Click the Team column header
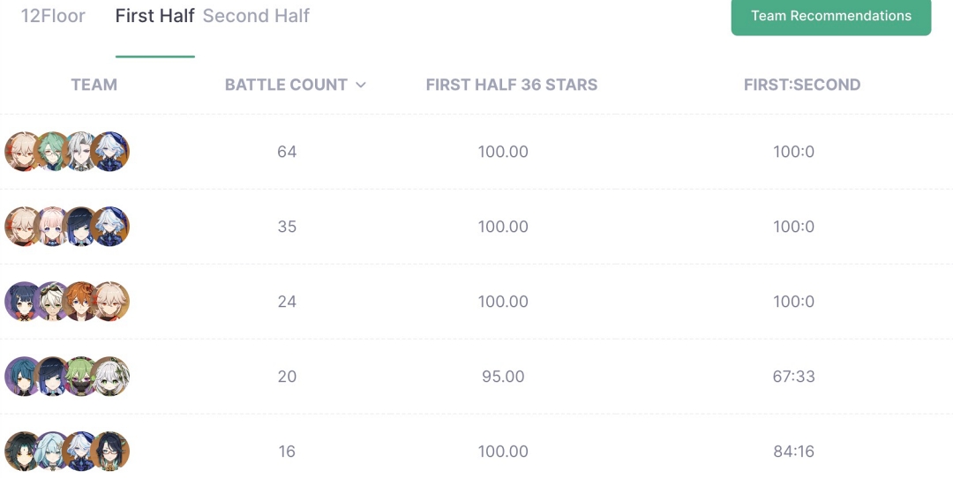 coord(94,85)
